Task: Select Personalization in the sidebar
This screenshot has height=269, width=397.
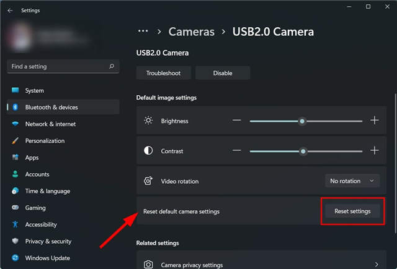Action: click(45, 140)
